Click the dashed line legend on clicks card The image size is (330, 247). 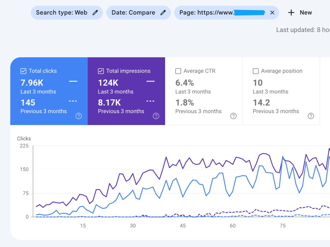[73, 101]
